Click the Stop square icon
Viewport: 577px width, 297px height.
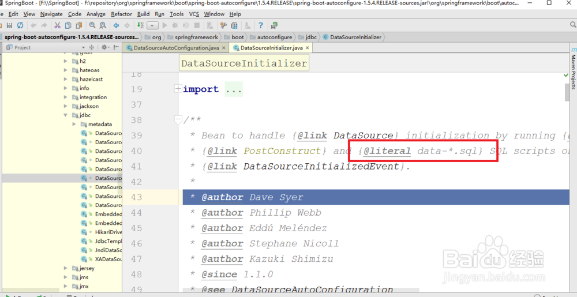click(x=197, y=25)
